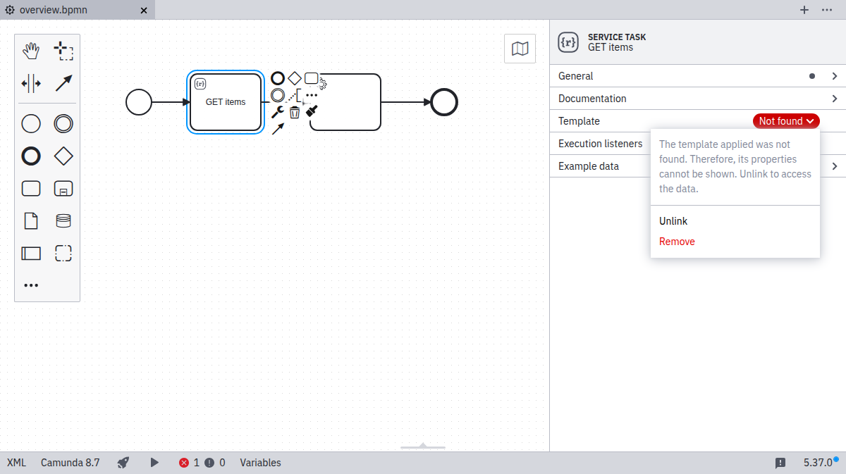This screenshot has height=474, width=846.
Task: Click the trash icon to delete GET items
Action: click(x=295, y=112)
